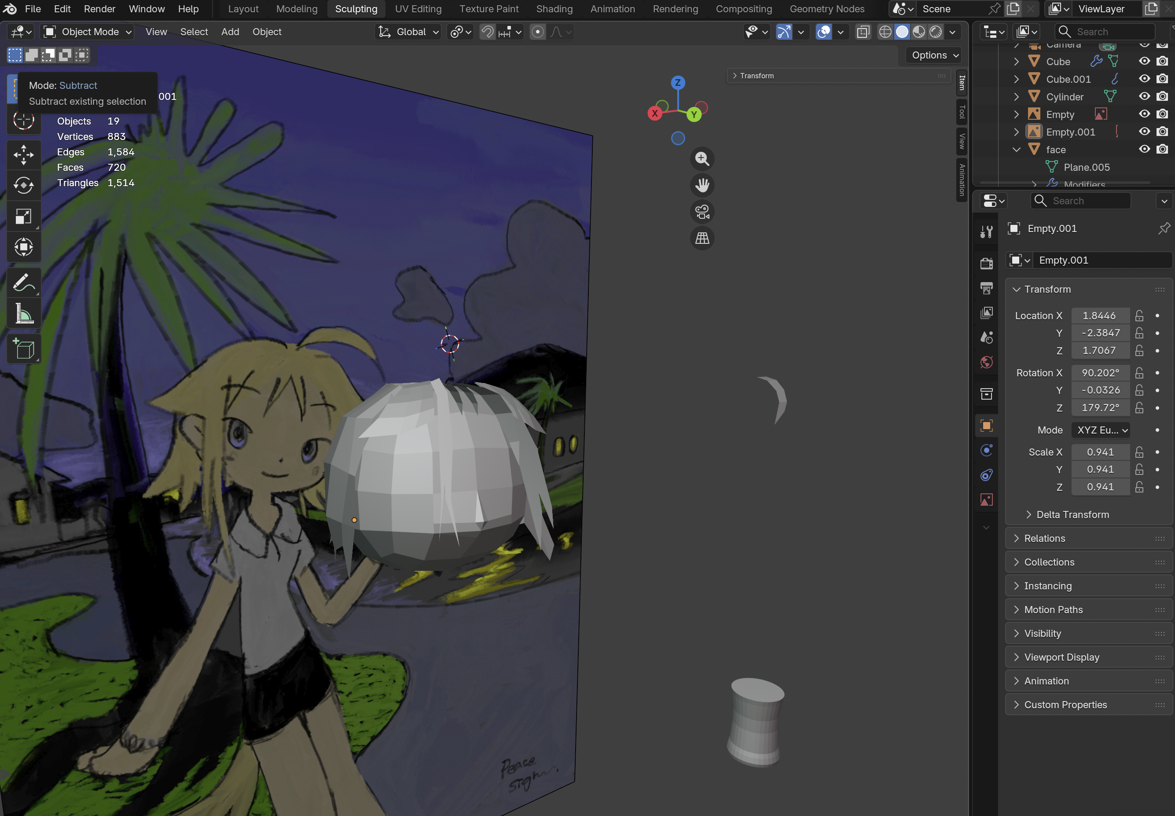Image resolution: width=1175 pixels, height=816 pixels.
Task: Click the Options button in viewport header
Action: (934, 55)
